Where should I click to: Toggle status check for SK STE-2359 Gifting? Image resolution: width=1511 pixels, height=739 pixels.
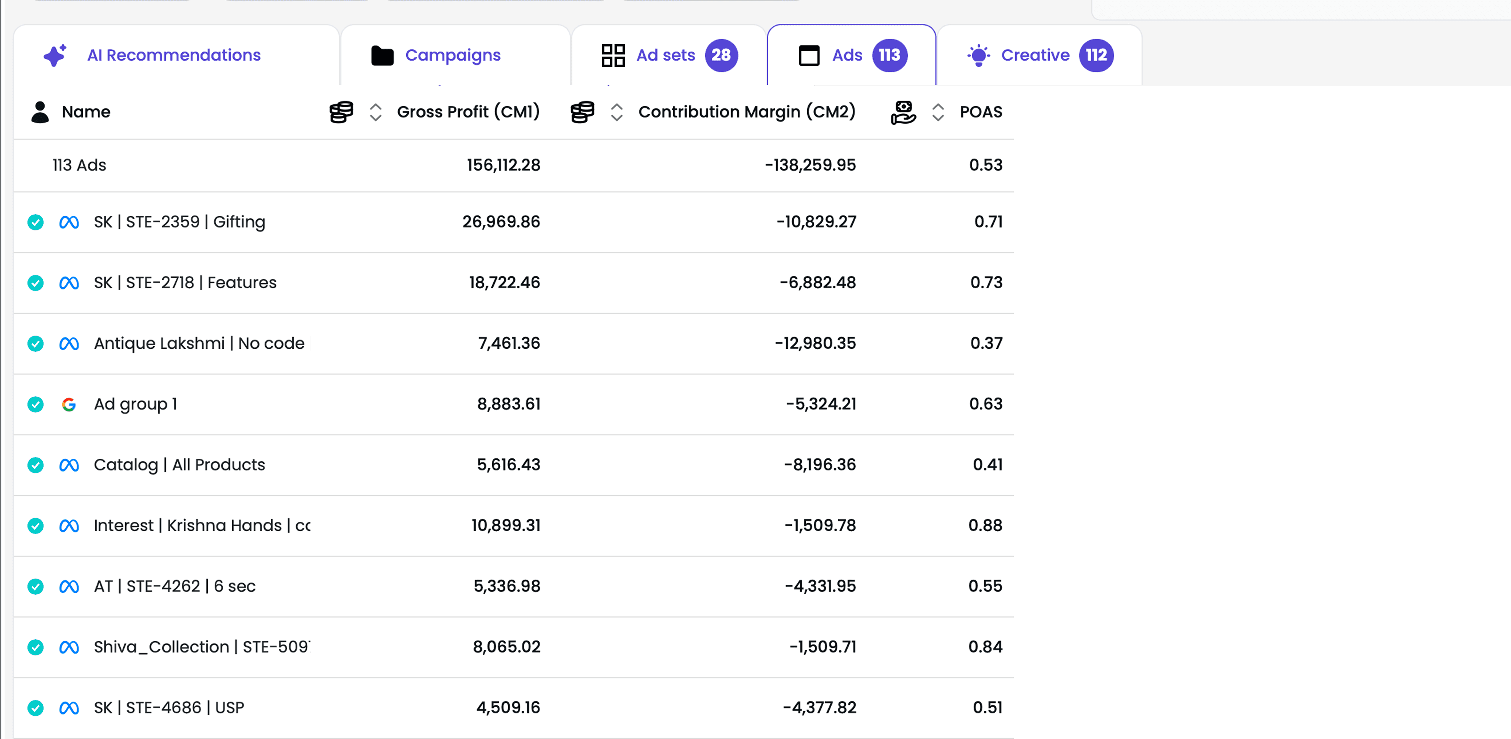(x=36, y=222)
